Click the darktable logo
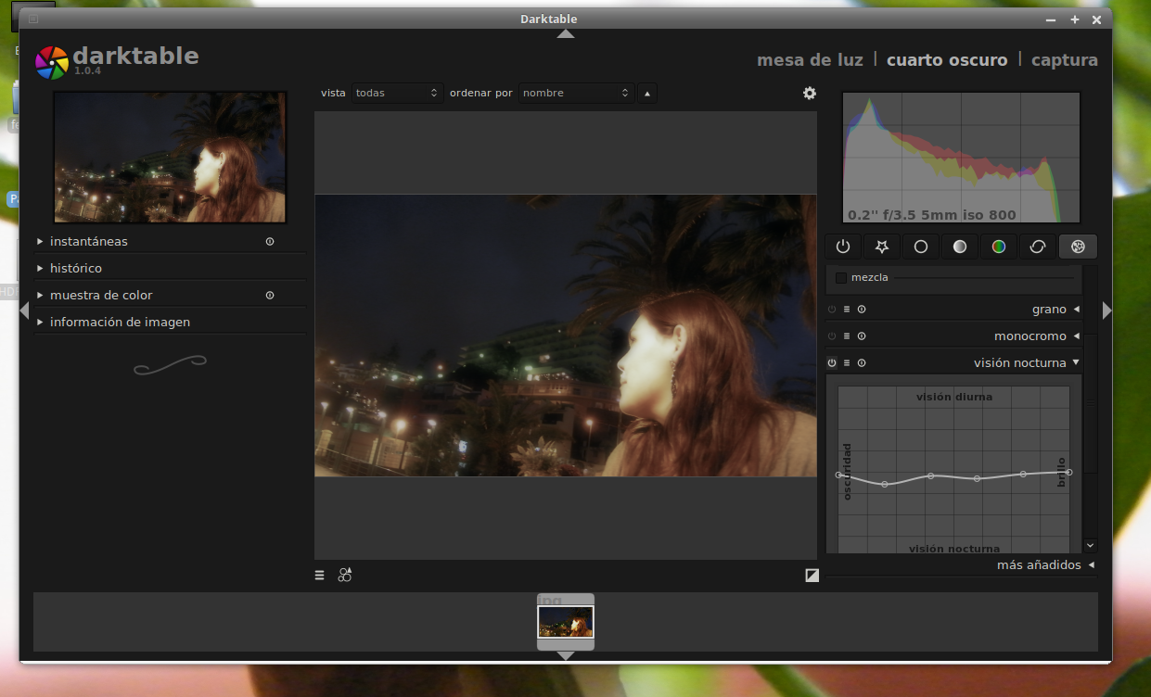Viewport: 1151px width, 697px height. 52,62
